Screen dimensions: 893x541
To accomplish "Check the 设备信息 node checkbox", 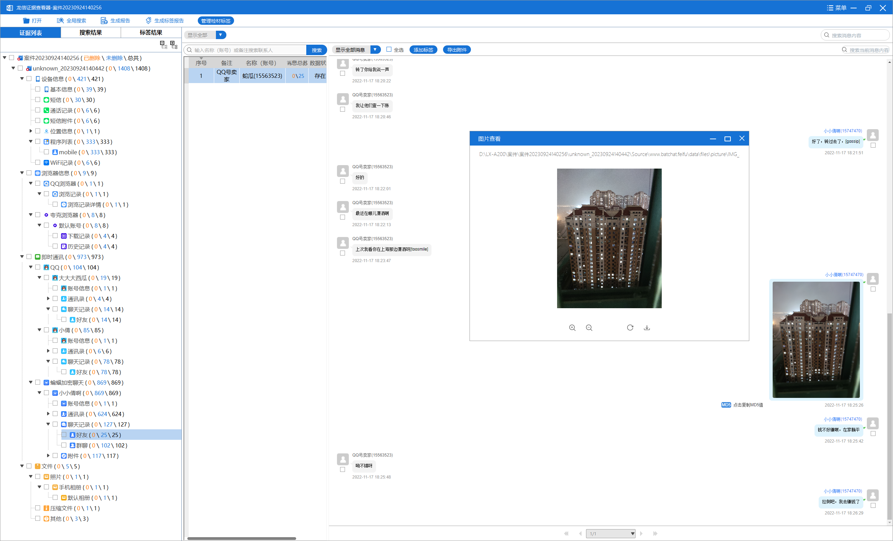I will click(29, 79).
